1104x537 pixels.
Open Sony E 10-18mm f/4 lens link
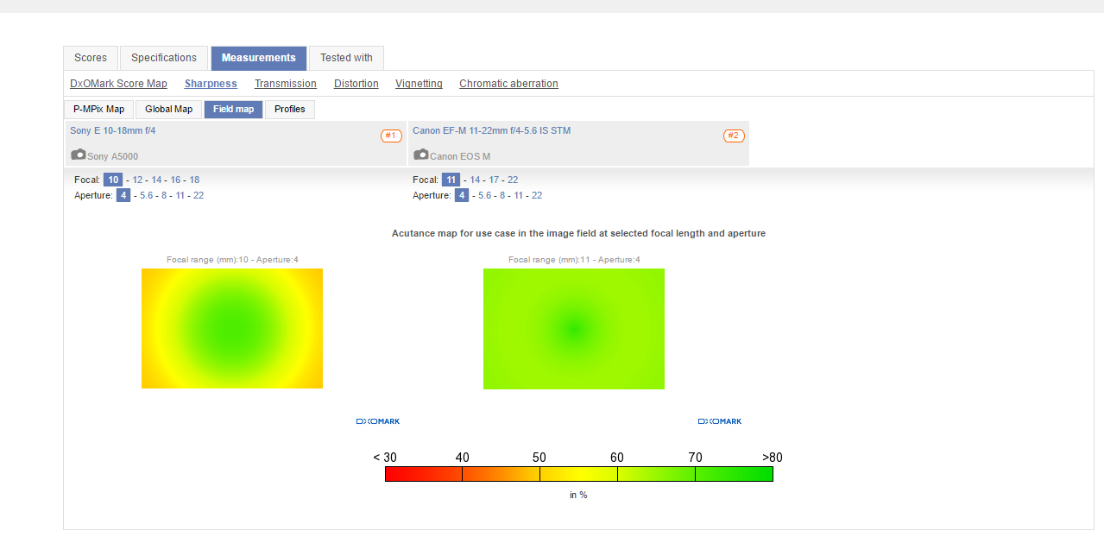point(113,130)
